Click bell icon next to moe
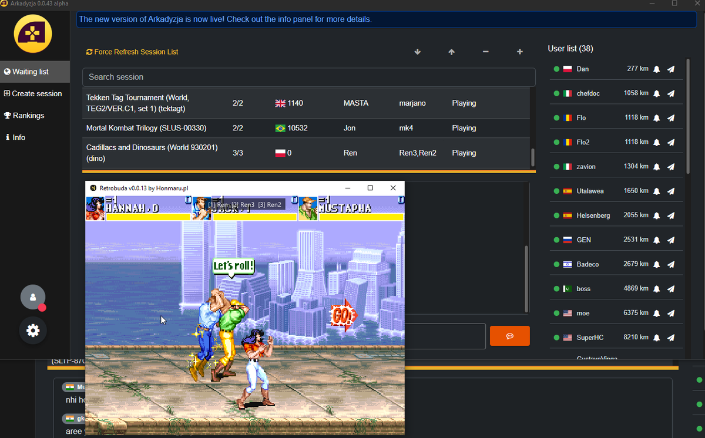This screenshot has width=705, height=438. 657,313
